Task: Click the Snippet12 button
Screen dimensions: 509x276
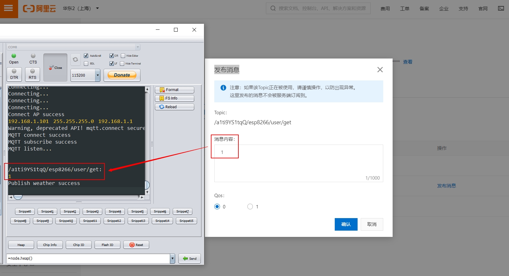Action: [114, 221]
